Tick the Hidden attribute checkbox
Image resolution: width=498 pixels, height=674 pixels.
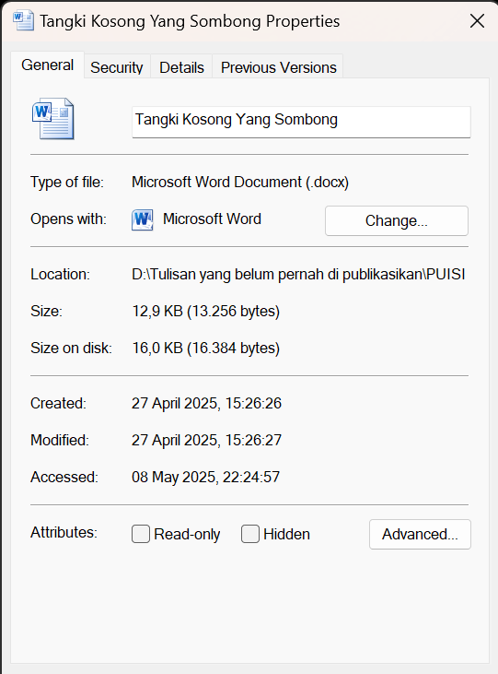pos(250,534)
